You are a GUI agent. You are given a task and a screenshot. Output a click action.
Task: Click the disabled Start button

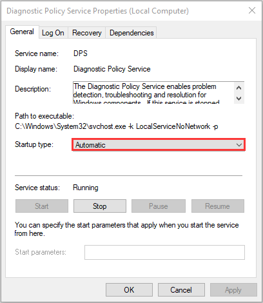coord(42,206)
